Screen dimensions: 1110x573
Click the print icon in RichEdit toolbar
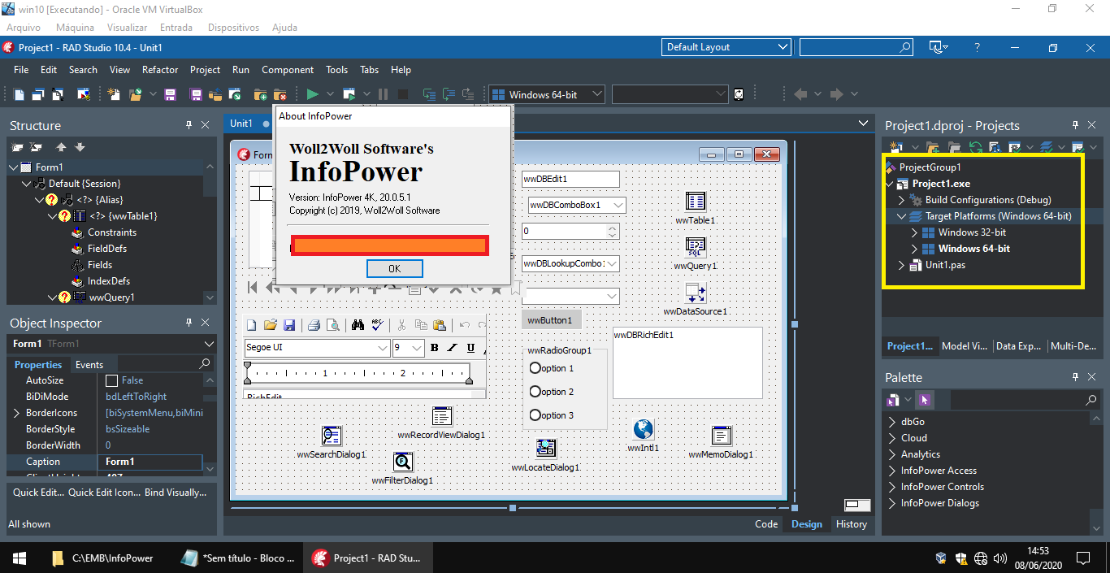314,325
